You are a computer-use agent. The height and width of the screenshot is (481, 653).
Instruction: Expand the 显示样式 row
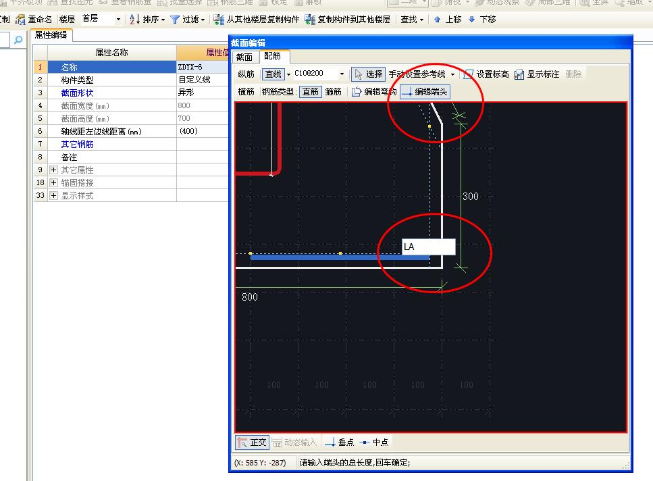click(x=54, y=195)
